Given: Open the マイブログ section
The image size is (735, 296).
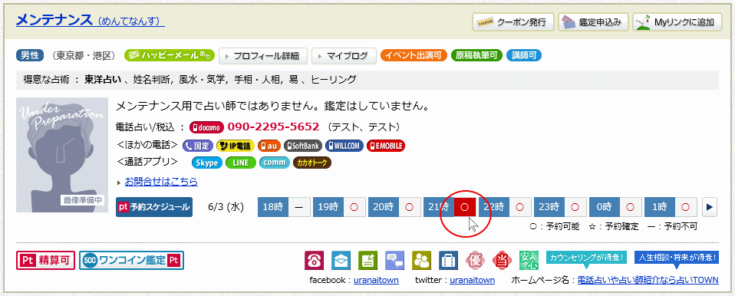Looking at the screenshot, I should coord(344,56).
